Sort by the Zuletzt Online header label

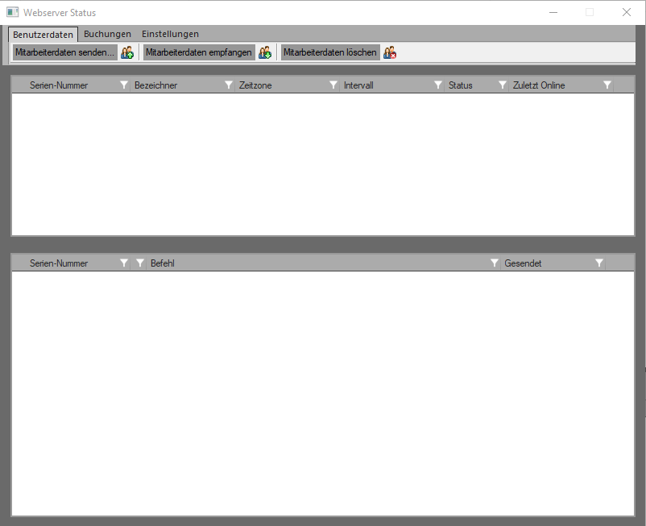[x=539, y=85]
